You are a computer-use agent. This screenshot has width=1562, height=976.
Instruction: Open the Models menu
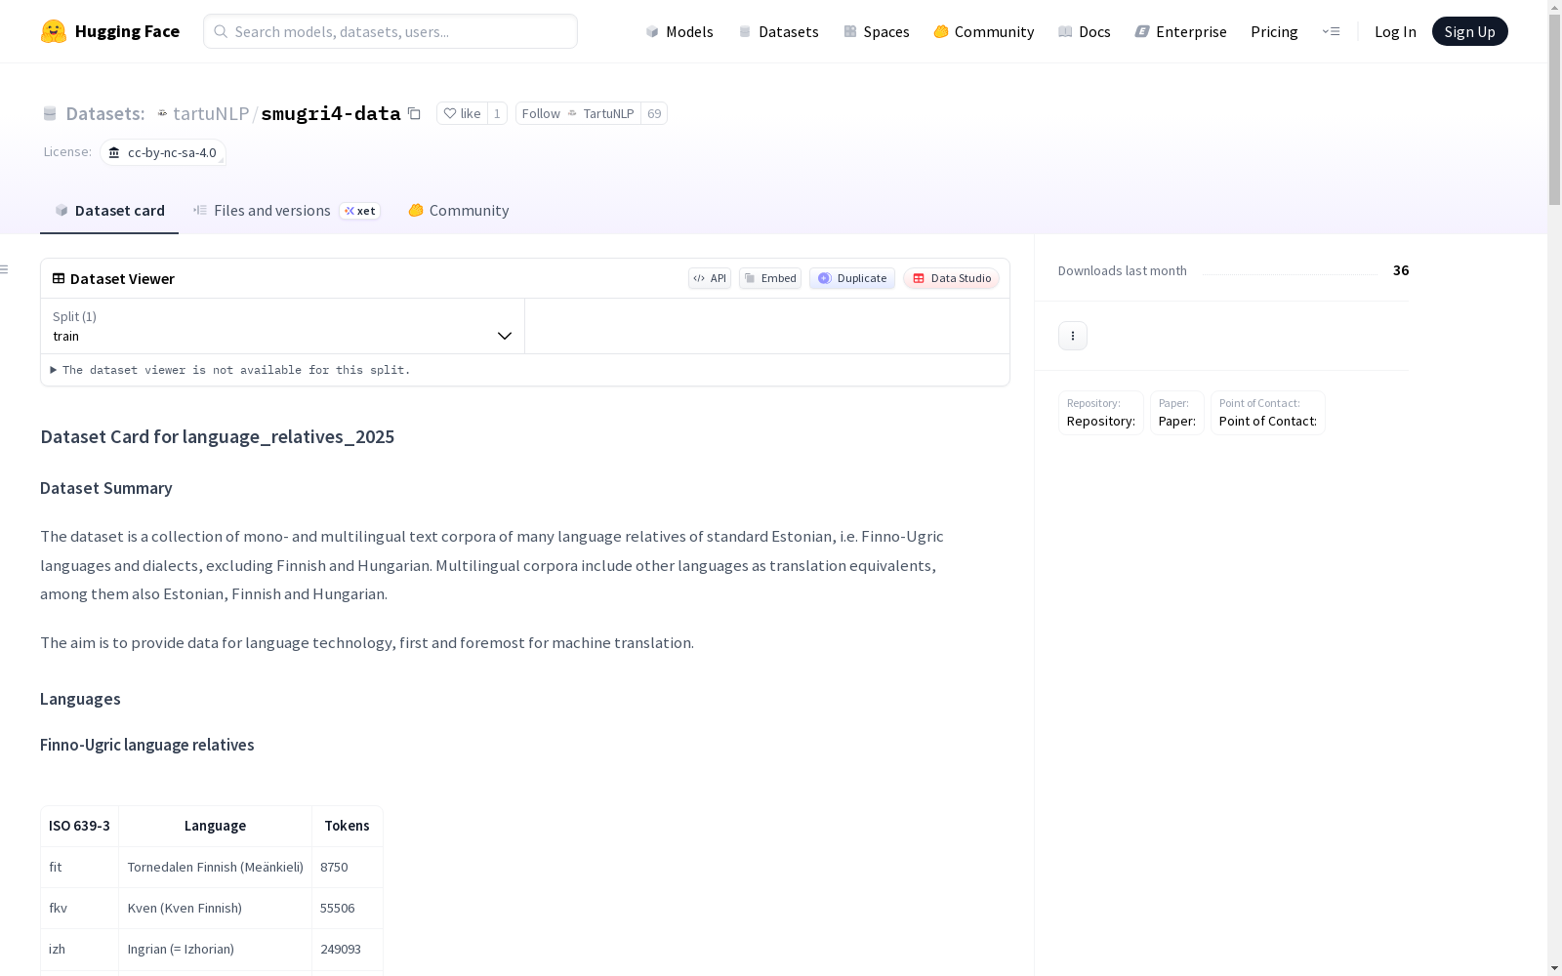[679, 31]
